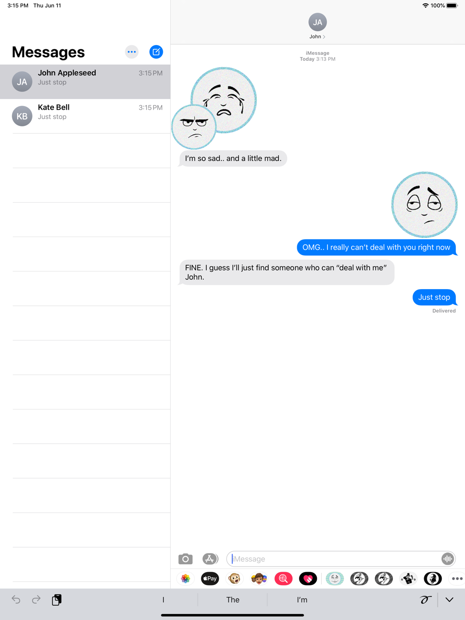Image resolution: width=465 pixels, height=620 pixels.
Task: Select John Appleseed conversation
Action: pos(85,82)
